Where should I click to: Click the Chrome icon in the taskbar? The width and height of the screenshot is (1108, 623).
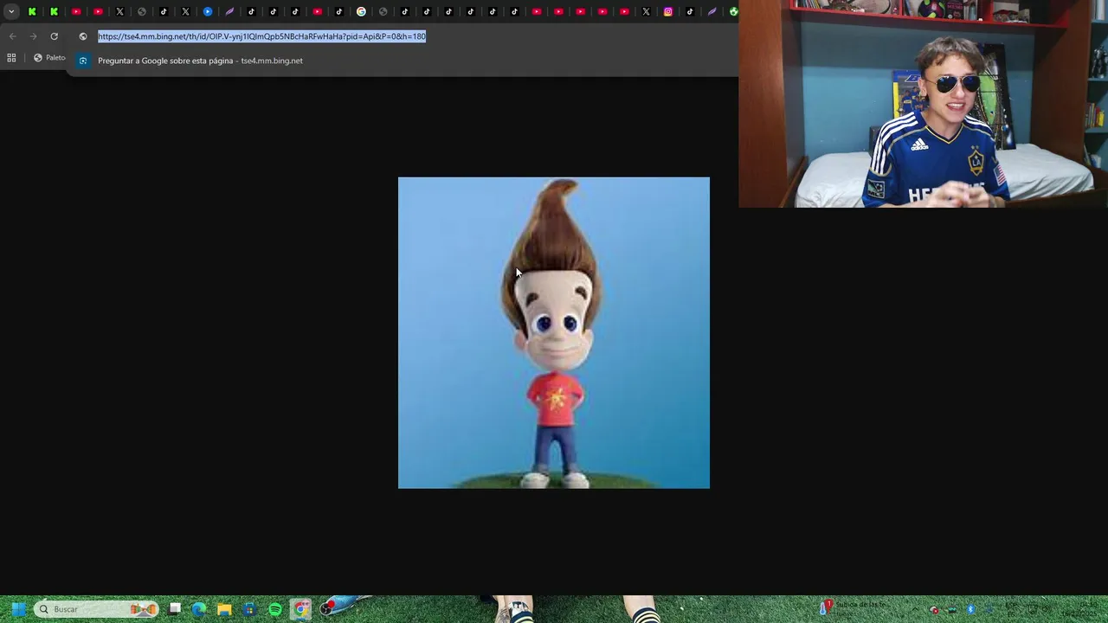click(x=300, y=609)
